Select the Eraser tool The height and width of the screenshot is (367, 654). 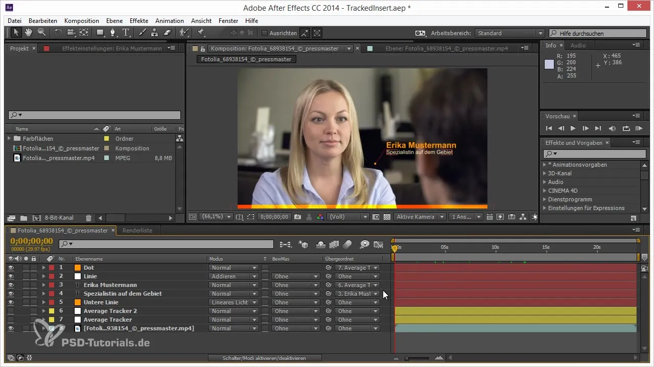point(167,33)
